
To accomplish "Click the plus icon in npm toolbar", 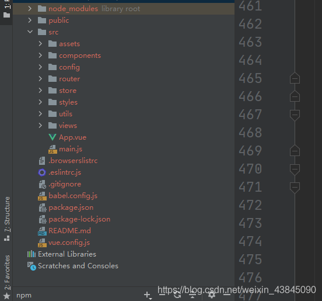I will point(147,295).
